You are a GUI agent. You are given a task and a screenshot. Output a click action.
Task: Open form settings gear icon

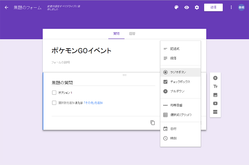(197, 8)
